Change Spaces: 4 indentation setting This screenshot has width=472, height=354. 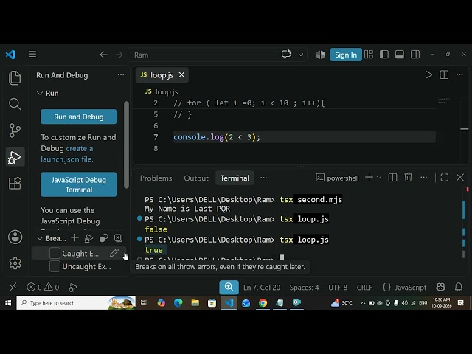point(304,288)
